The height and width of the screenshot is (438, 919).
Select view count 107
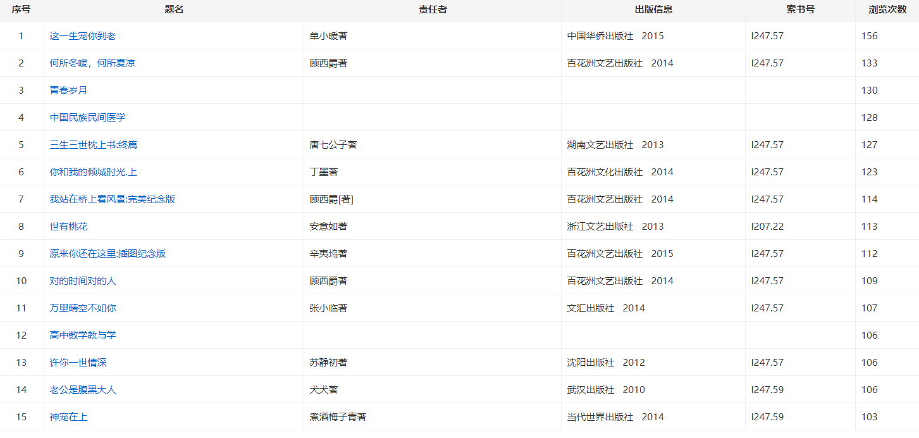click(870, 308)
